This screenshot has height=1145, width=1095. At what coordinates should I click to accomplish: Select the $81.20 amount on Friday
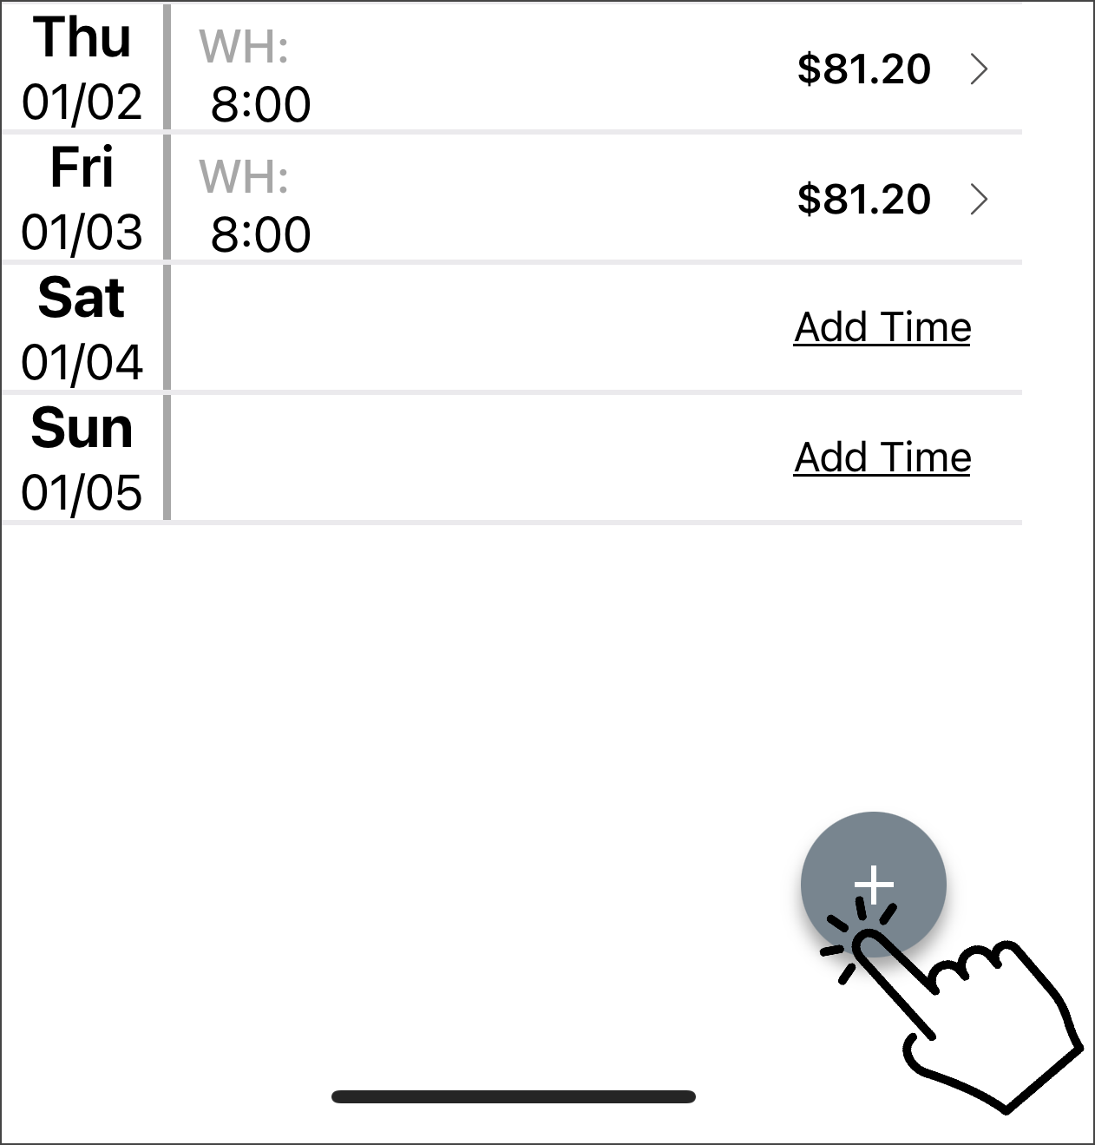[864, 199]
